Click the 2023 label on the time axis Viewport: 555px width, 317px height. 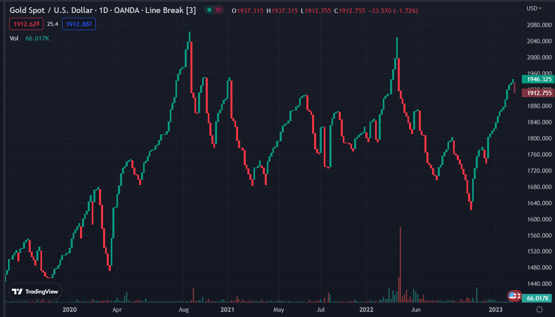[x=496, y=309]
